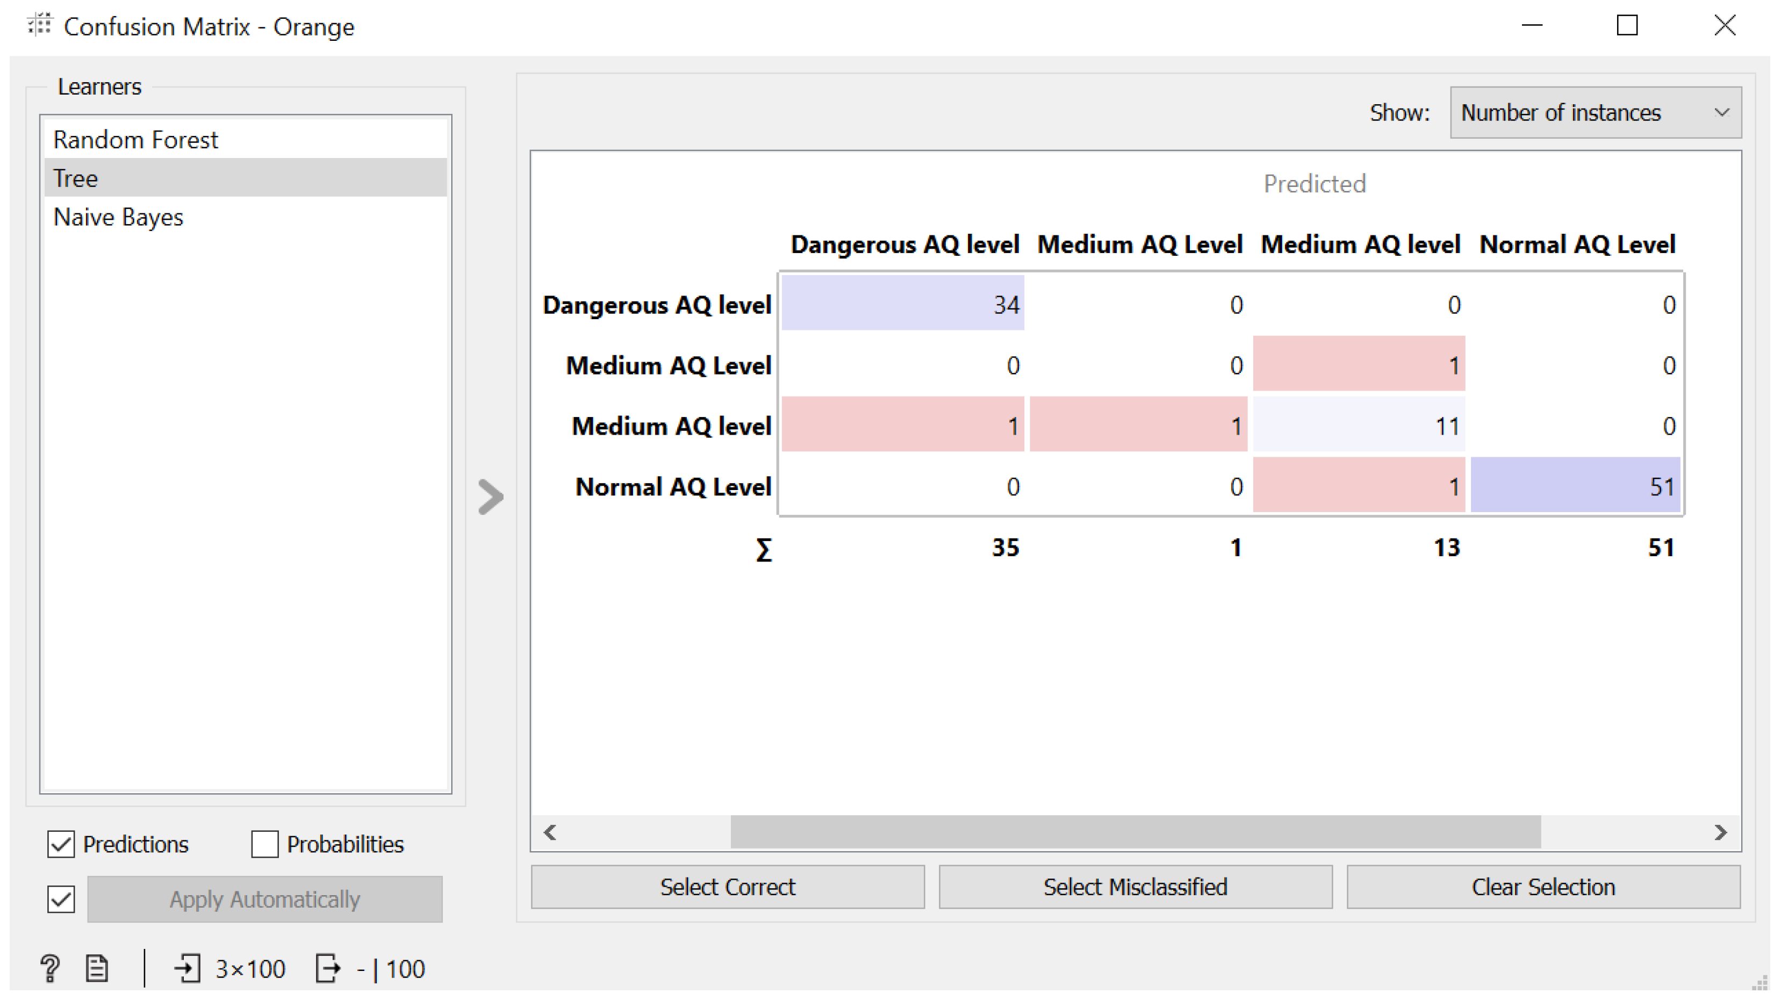Select Random Forest learner

pyautogui.click(x=135, y=140)
